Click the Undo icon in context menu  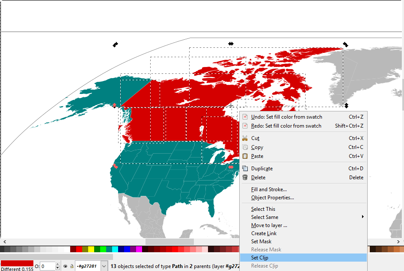245,117
